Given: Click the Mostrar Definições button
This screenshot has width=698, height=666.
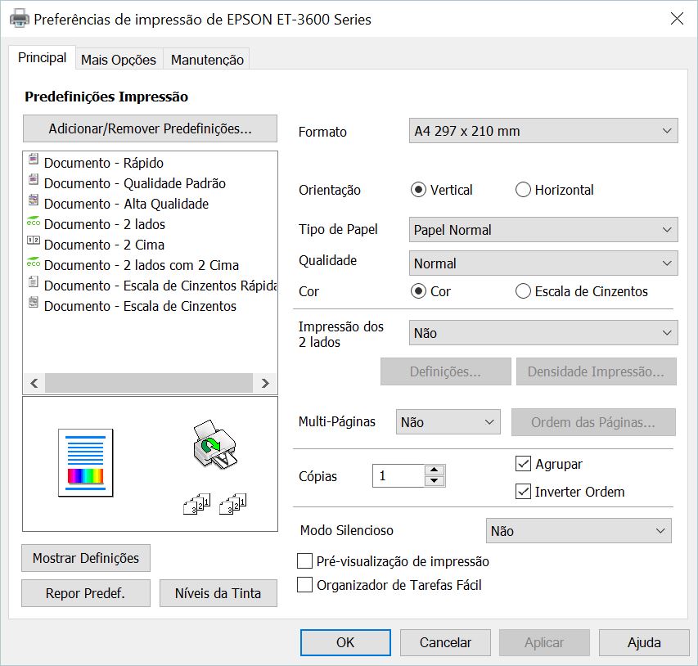Looking at the screenshot, I should point(86,558).
